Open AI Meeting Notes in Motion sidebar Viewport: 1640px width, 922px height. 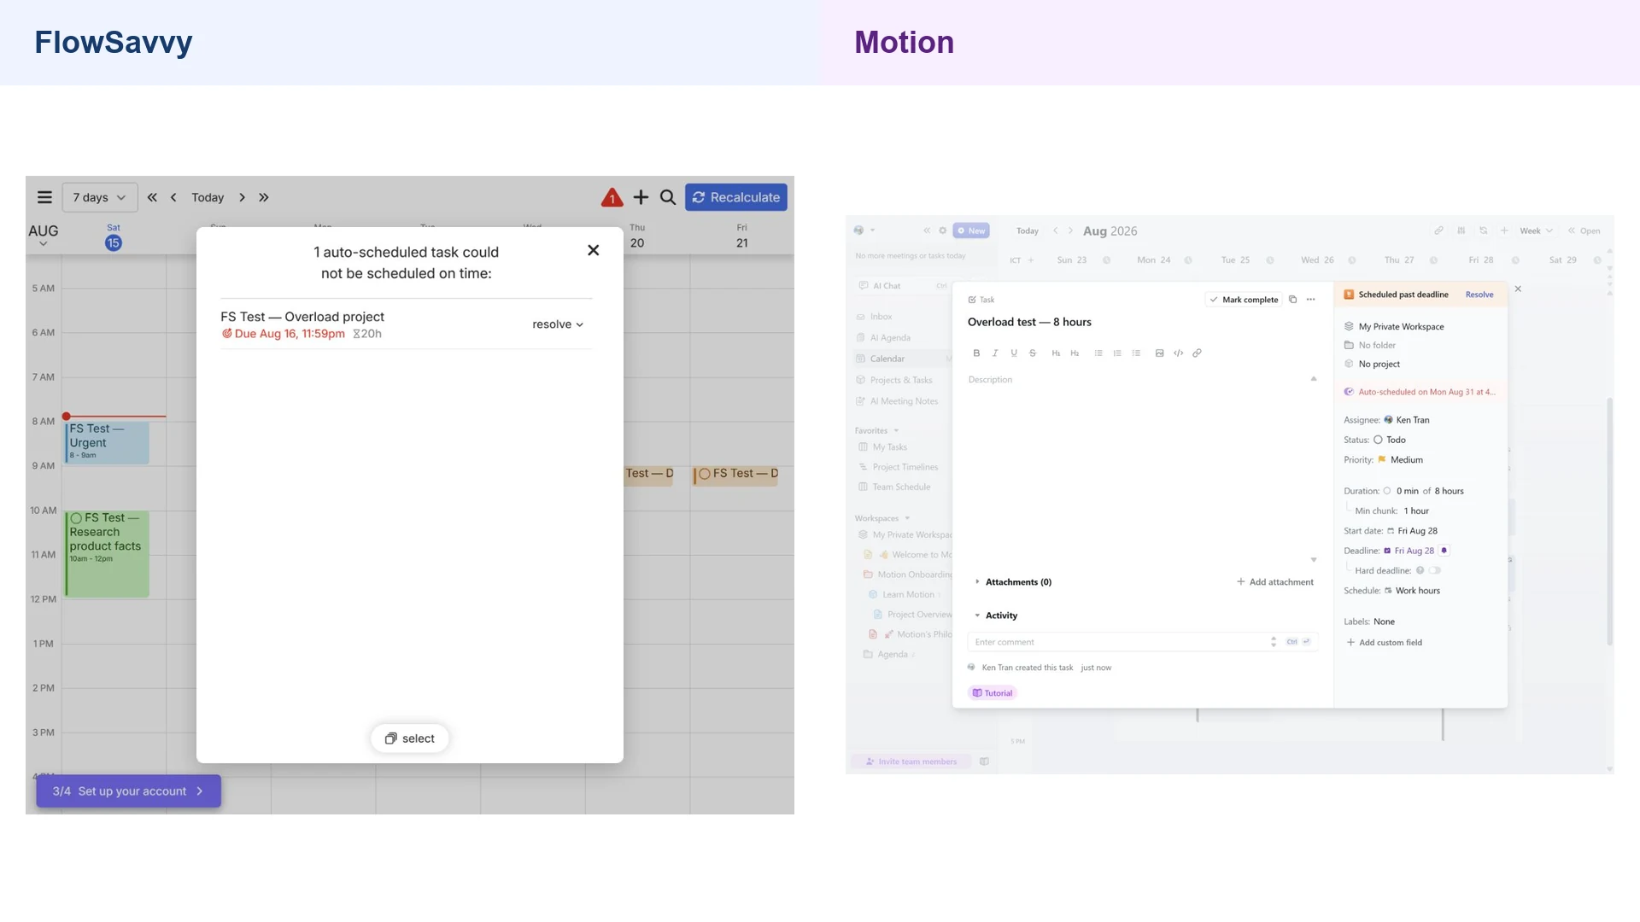pos(904,401)
